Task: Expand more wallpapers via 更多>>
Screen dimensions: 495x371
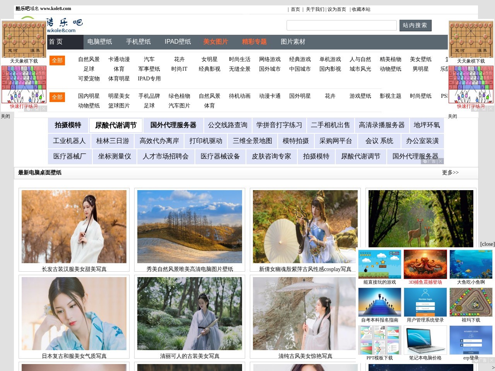Action: tap(450, 173)
